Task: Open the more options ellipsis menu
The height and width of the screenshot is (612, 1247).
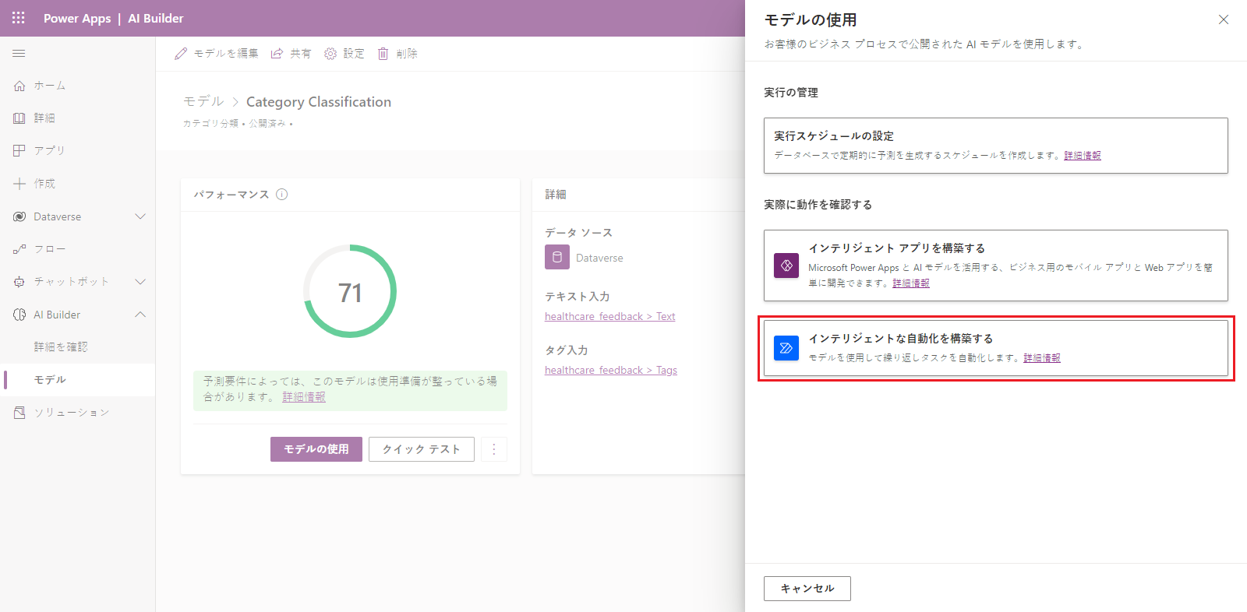Action: point(494,449)
